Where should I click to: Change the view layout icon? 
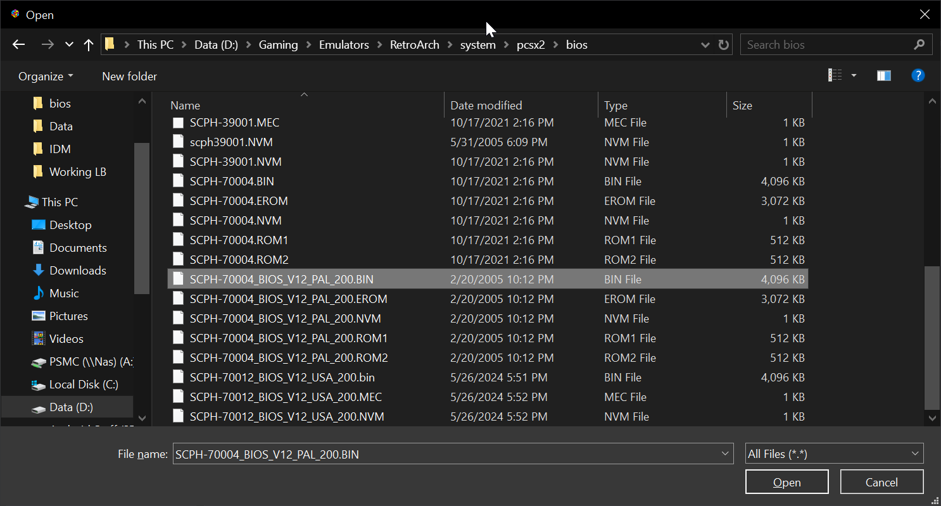(x=835, y=75)
